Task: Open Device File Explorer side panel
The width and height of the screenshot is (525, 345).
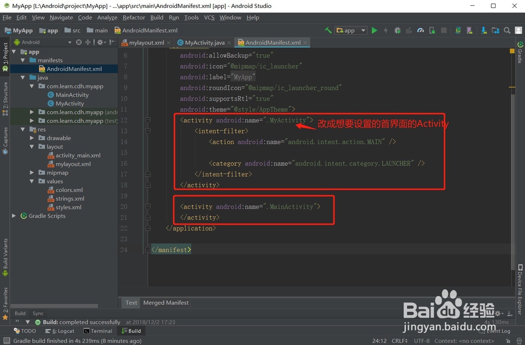Action: [x=520, y=290]
